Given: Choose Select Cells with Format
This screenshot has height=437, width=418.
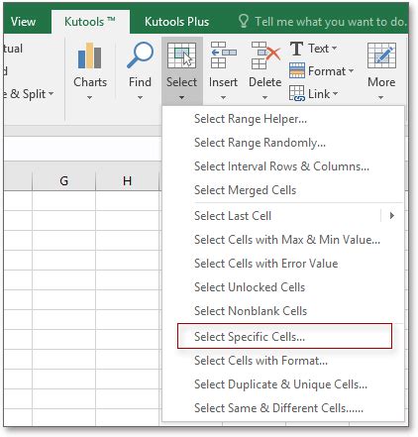Looking at the screenshot, I should 283,361.
